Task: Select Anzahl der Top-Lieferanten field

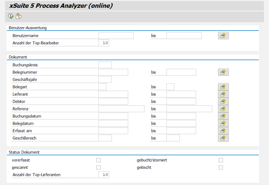Action: (104, 175)
